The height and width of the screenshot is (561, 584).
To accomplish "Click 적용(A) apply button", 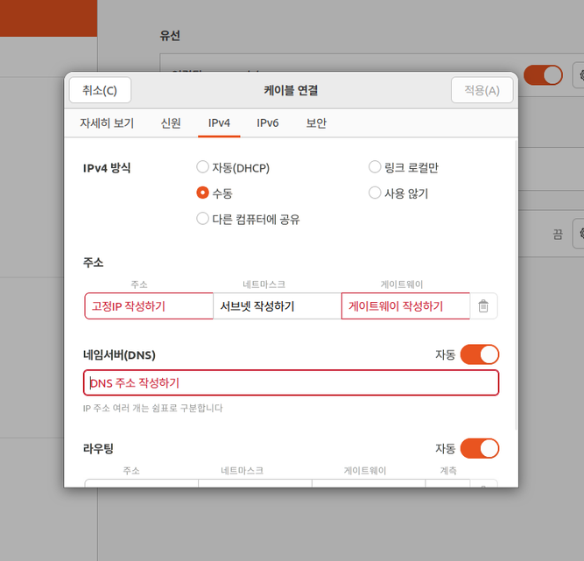I will tap(482, 90).
